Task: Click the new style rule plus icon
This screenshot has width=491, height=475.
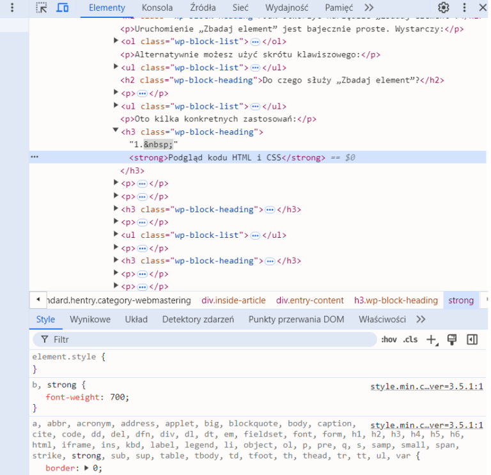Action: coord(432,339)
